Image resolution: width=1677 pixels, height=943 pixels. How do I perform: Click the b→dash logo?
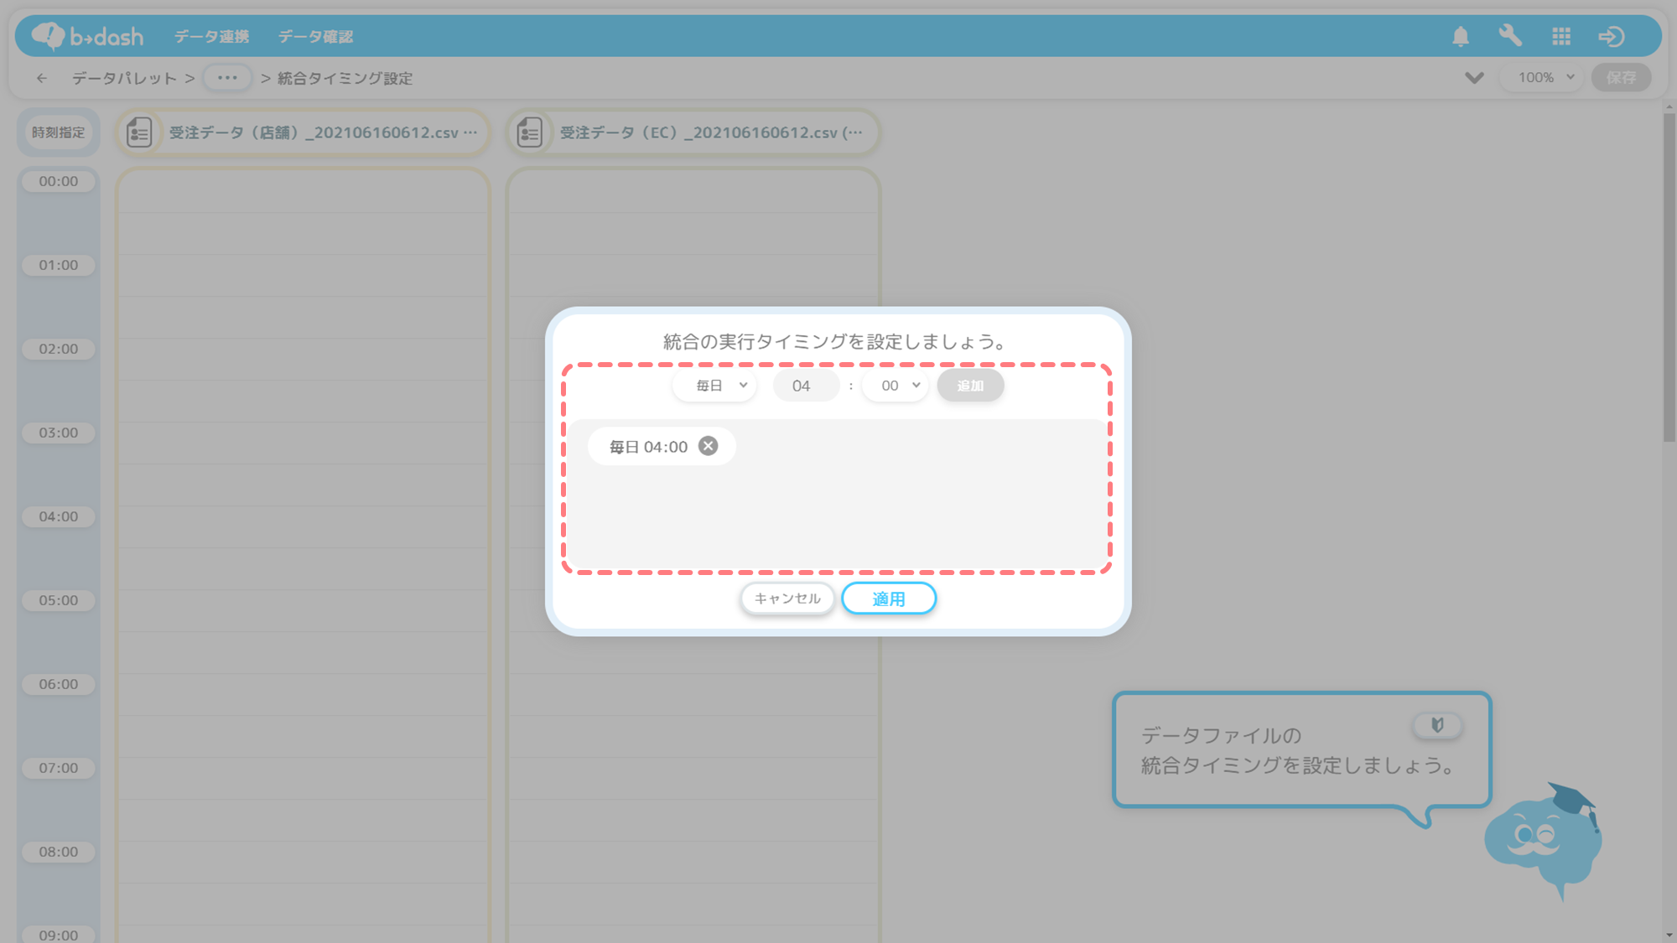(87, 36)
